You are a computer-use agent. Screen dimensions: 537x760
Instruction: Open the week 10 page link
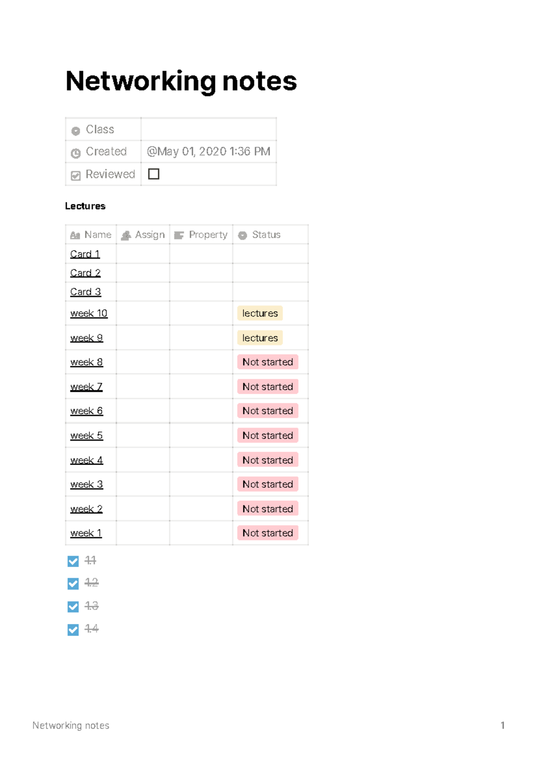click(x=89, y=313)
